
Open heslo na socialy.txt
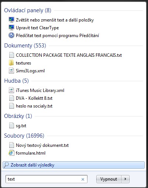pyautogui.click(x=34, y=106)
